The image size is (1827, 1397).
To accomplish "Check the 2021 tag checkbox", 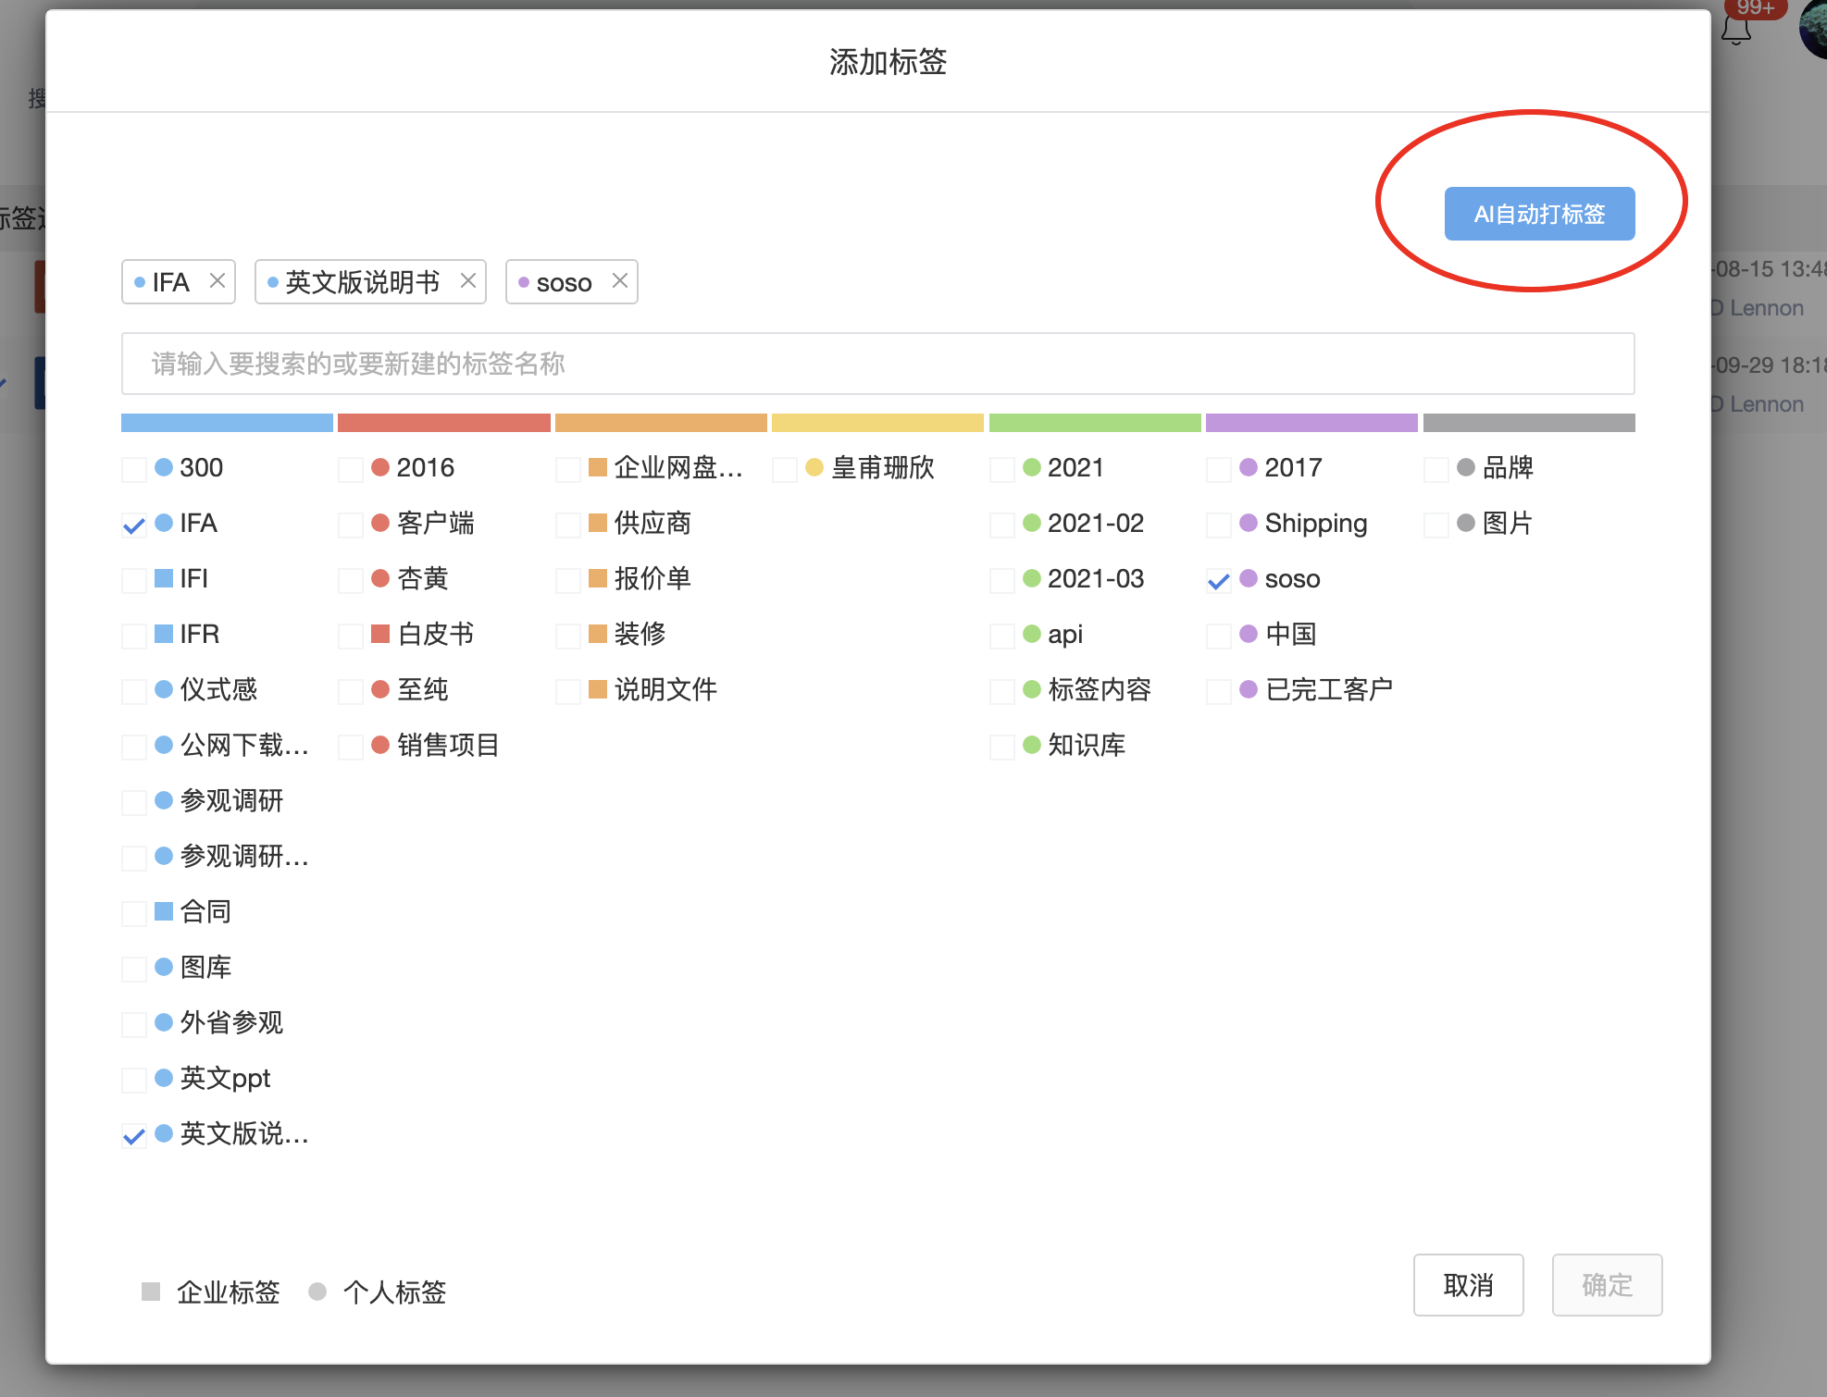I will click(1002, 469).
